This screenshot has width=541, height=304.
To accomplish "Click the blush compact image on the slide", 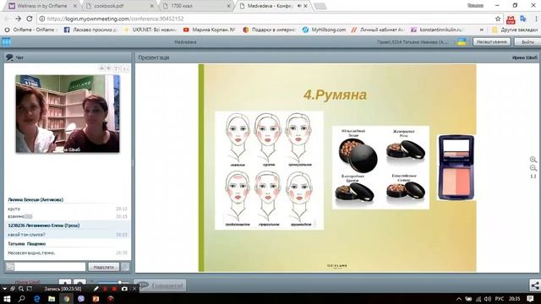I will [456, 167].
